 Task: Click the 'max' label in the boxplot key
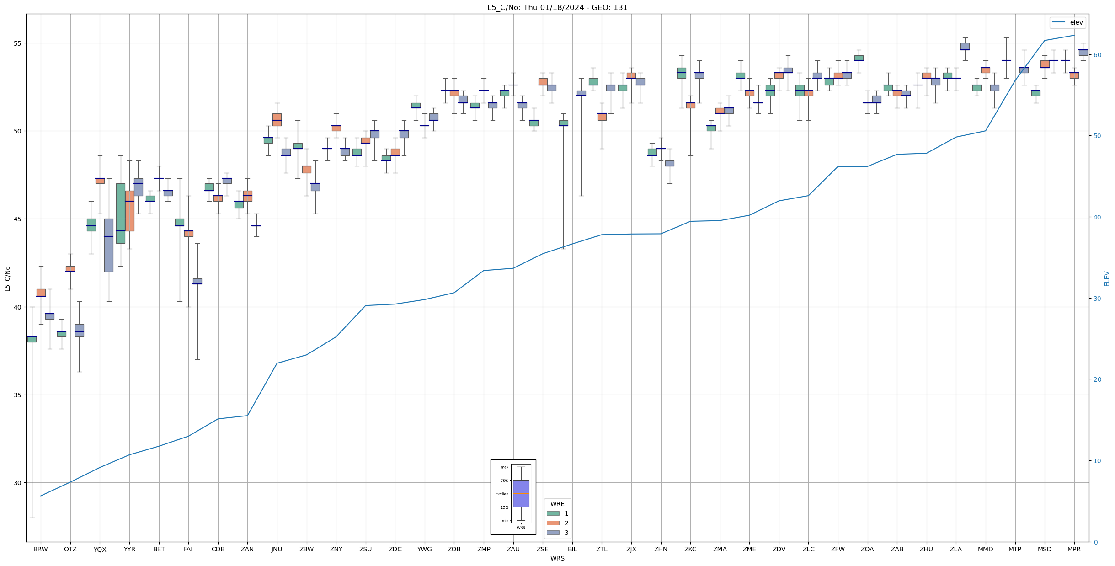(x=504, y=467)
